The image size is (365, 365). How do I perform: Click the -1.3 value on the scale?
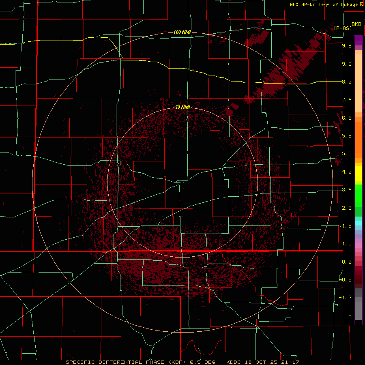click(346, 298)
